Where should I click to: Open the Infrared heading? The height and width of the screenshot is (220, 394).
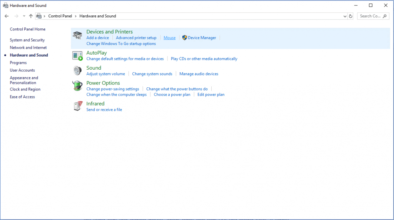pyautogui.click(x=95, y=103)
